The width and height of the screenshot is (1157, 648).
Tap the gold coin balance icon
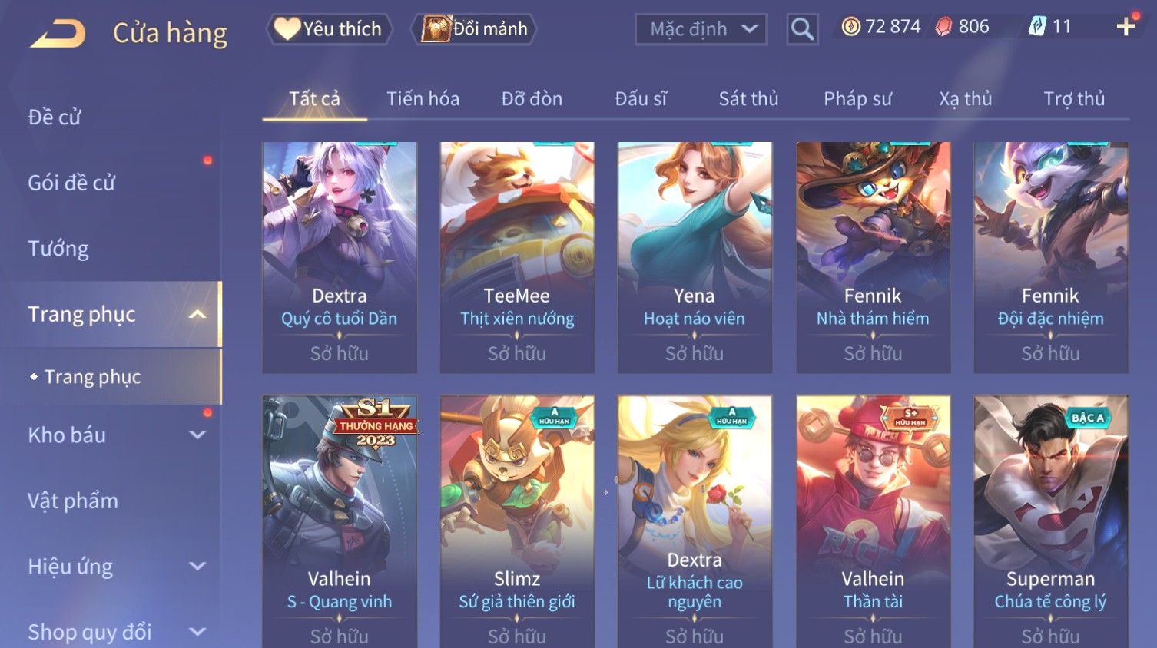point(850,27)
